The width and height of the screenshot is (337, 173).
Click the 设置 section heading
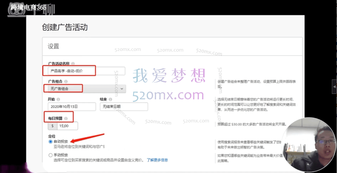[53, 46]
